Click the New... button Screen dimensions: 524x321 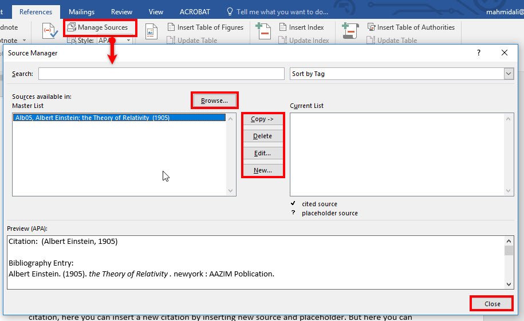click(x=262, y=170)
